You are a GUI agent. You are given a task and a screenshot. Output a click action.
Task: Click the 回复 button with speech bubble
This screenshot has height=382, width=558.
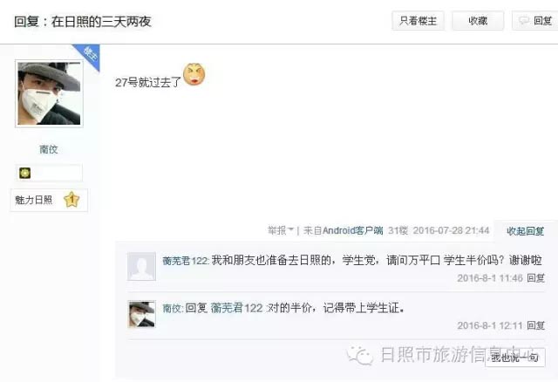pyautogui.click(x=535, y=21)
